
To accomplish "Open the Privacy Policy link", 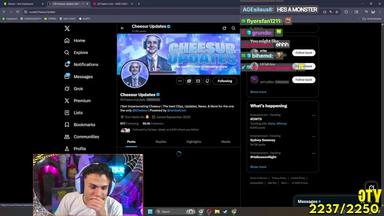I will pyautogui.click(x=279, y=178).
